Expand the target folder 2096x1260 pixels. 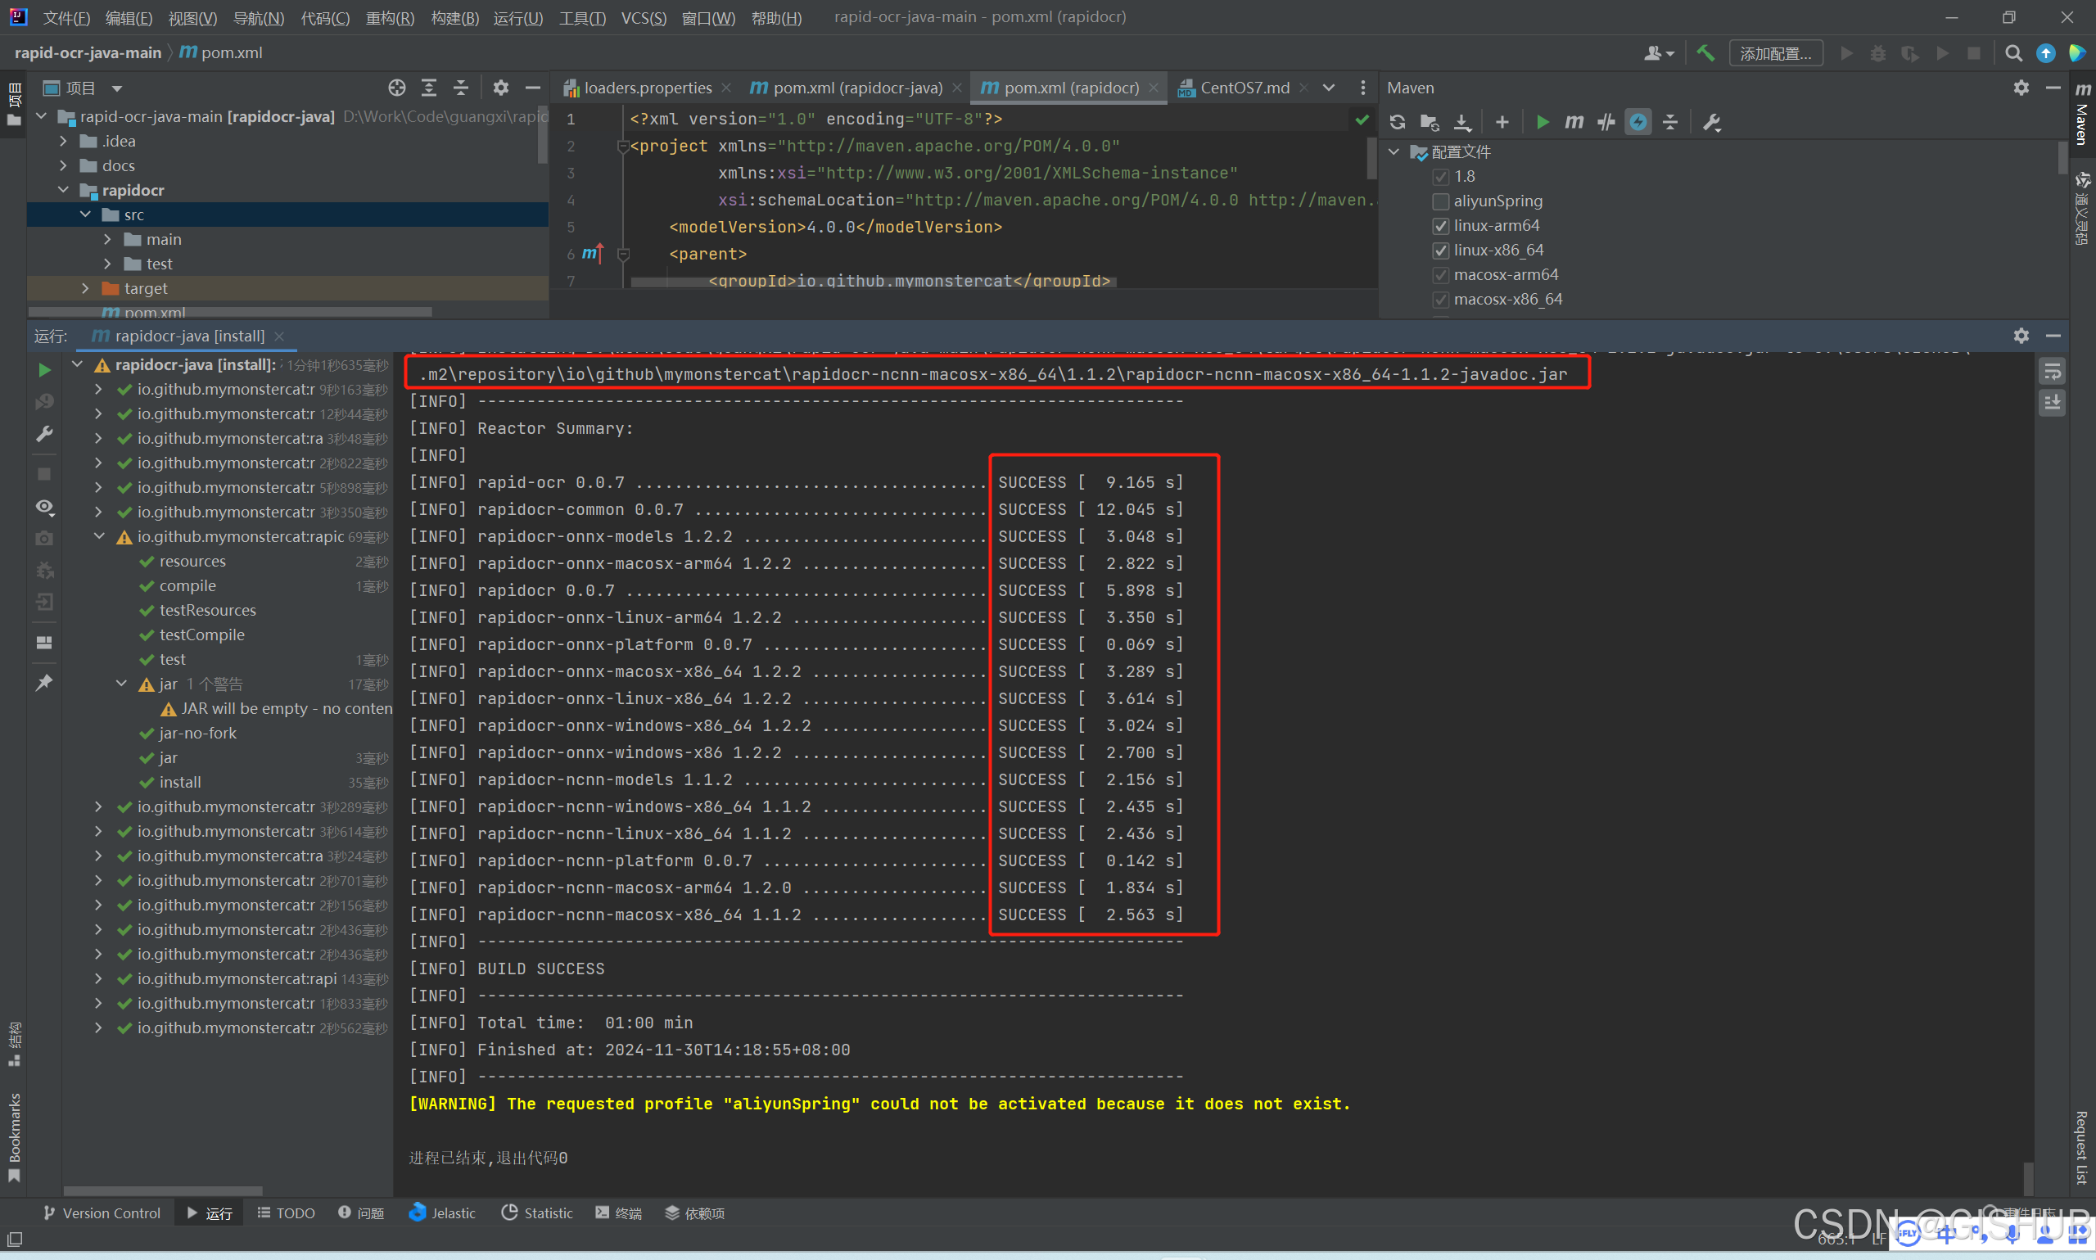86,288
